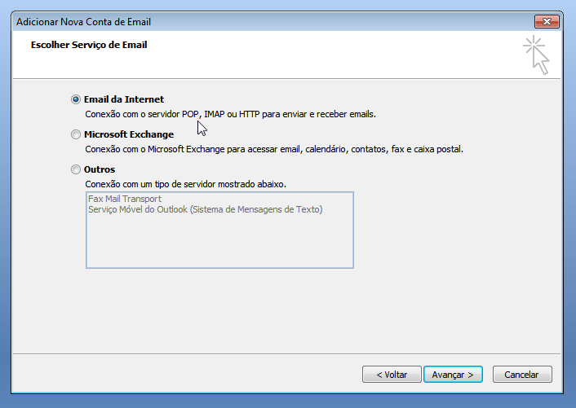Pick Fax Mail Transport in the list

[x=125, y=199]
